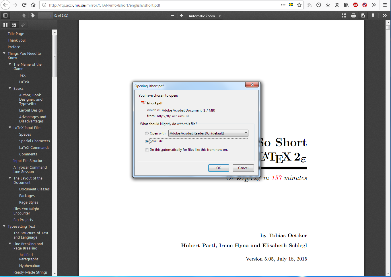Bookmark this page with the star icon
The height and width of the screenshot is (277, 391).
coord(299,5)
